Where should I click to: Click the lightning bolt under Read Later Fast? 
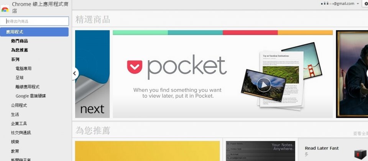point(307,154)
